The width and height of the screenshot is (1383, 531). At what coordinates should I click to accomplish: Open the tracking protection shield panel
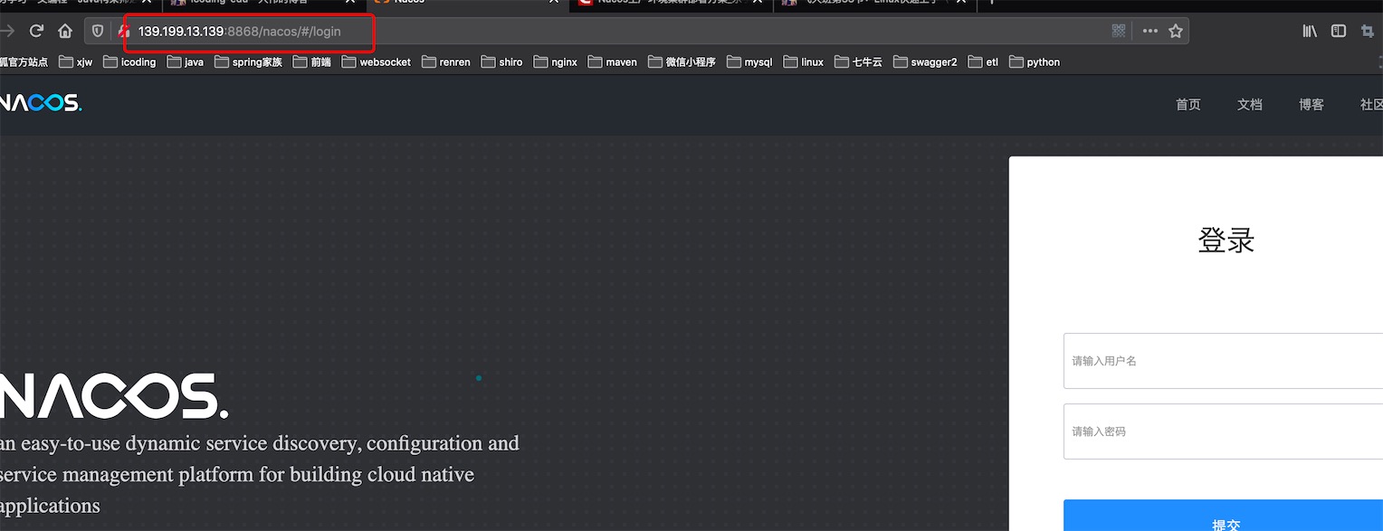98,31
